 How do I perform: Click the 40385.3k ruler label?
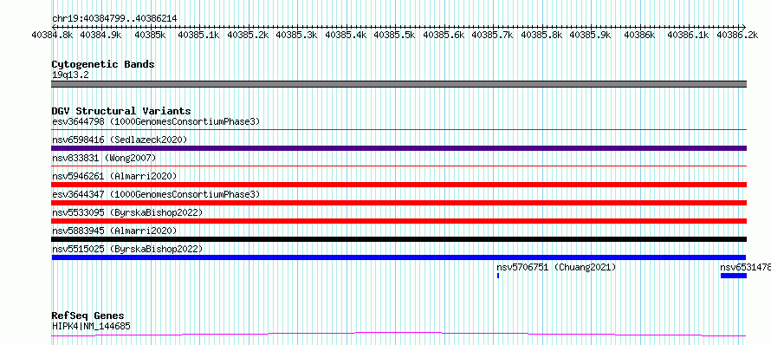(x=296, y=35)
